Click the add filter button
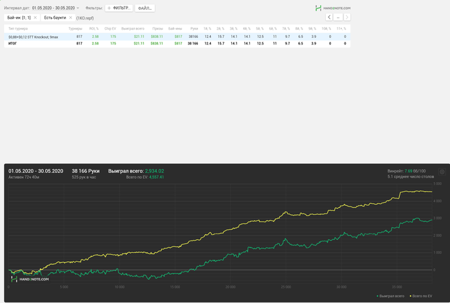Viewport: 450px width, 303px height. tap(119, 8)
